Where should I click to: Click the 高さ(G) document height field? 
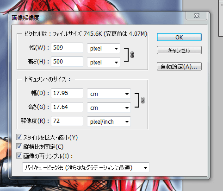click(67, 107)
